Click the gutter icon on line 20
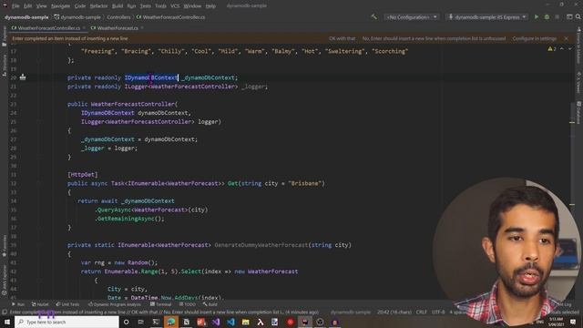The width and height of the screenshot is (583, 328). click(23, 77)
